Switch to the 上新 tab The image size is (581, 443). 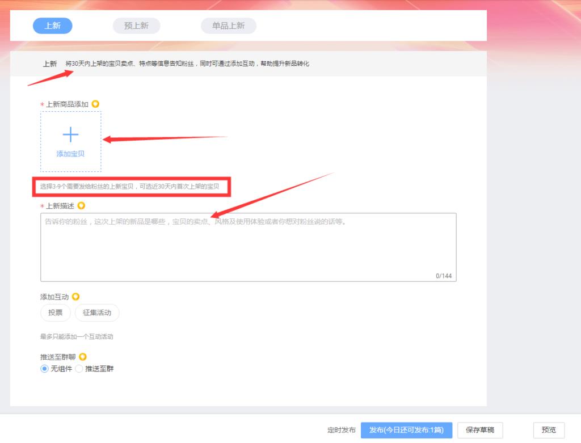tap(52, 26)
